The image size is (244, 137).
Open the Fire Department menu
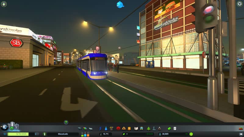[124, 128]
